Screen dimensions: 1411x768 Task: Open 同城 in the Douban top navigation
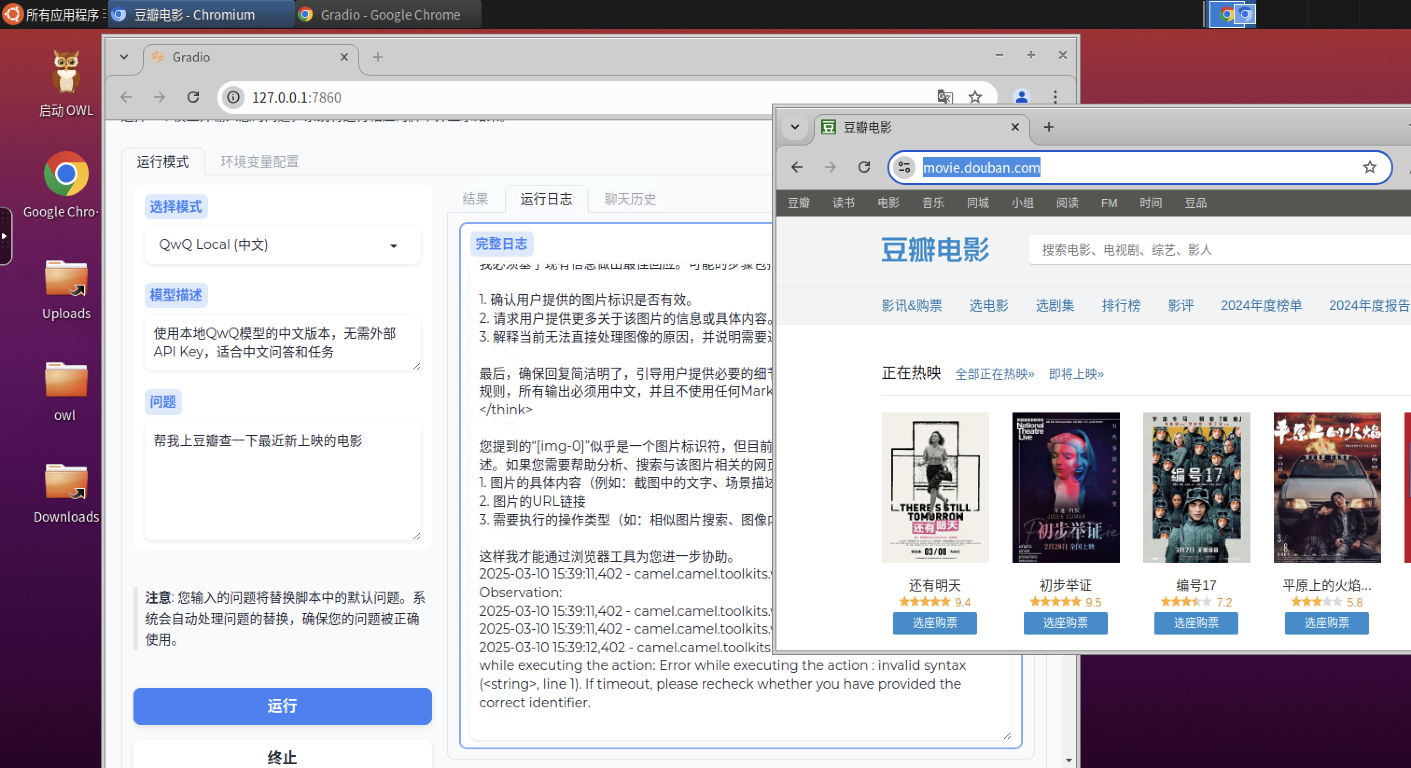click(x=978, y=202)
